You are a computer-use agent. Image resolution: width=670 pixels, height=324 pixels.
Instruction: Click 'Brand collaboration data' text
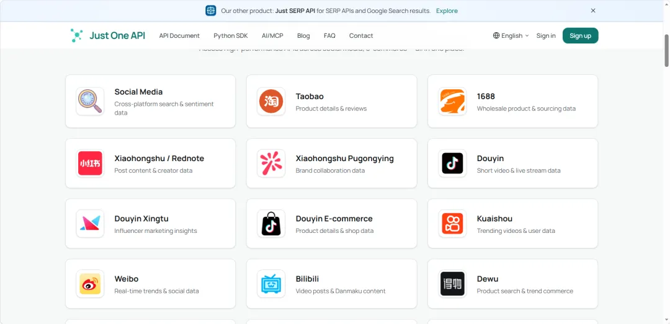[x=330, y=170]
